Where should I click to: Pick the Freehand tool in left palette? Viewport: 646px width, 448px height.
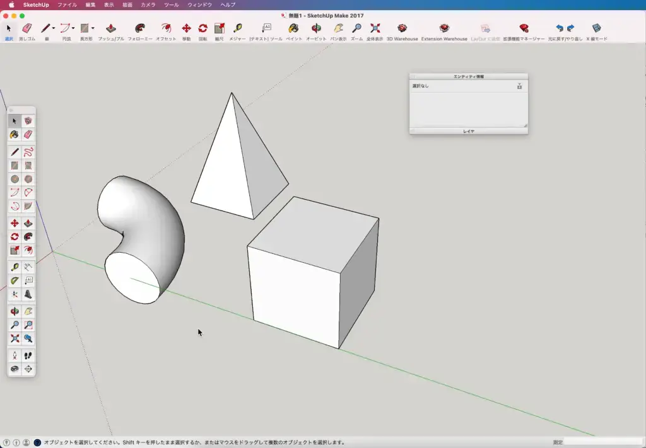tap(28, 152)
